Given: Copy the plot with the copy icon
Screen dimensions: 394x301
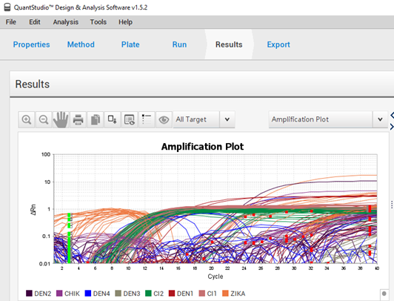Looking at the screenshot, I should click(96, 119).
